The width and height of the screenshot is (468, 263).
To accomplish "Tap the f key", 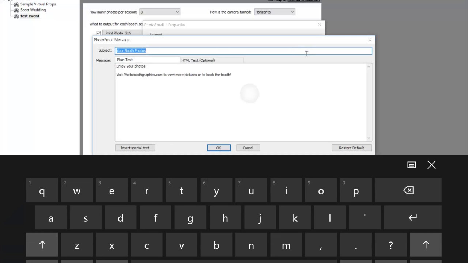I will [x=155, y=218].
